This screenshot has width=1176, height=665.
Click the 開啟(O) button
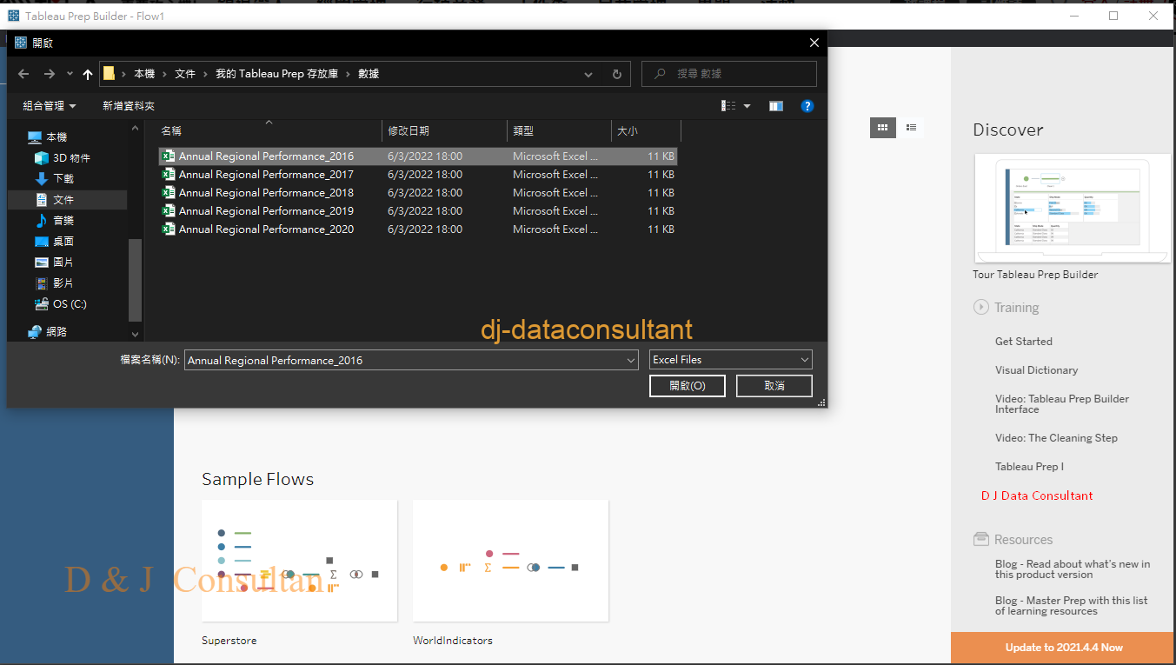[687, 386]
